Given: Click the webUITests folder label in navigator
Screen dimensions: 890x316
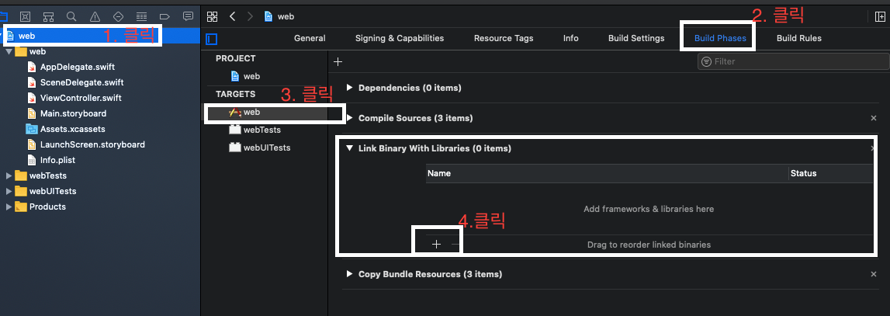Looking at the screenshot, I should click(53, 191).
